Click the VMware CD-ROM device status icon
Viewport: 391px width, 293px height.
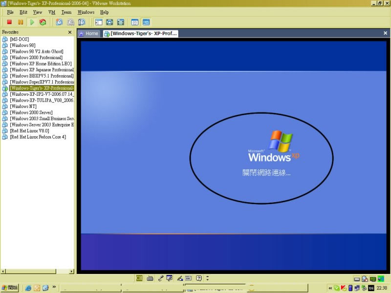coord(365,279)
